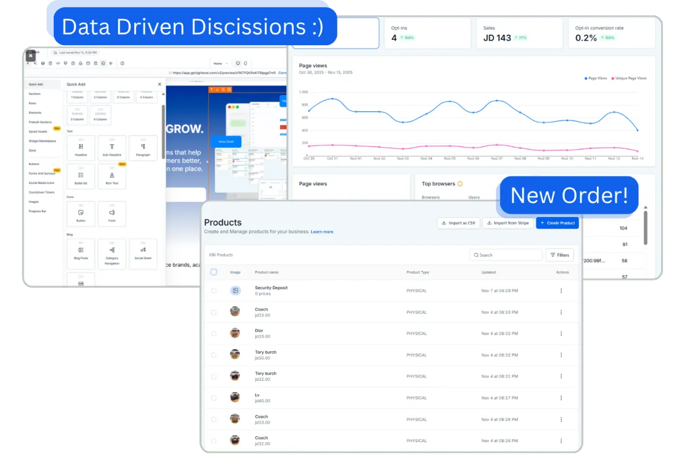Screen dimensions: 694x463
Task: Open Rows in the builder sidebar
Action: click(32, 103)
